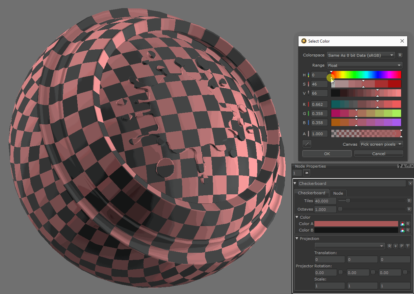Reset Colorspace with the R icon

[x=400, y=55]
